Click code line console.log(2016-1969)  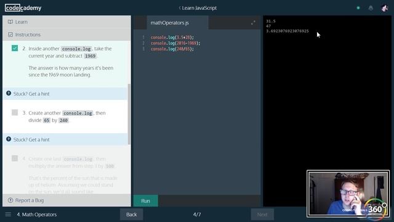tap(175, 43)
